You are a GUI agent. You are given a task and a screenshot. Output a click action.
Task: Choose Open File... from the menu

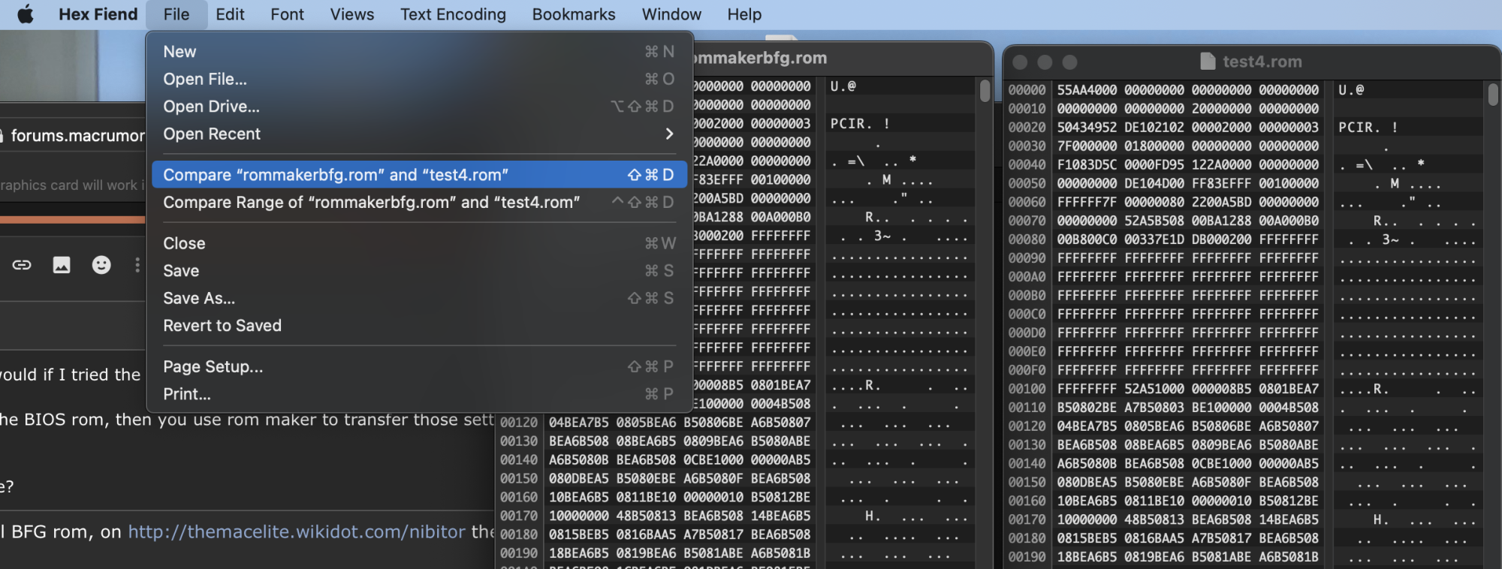(419, 79)
